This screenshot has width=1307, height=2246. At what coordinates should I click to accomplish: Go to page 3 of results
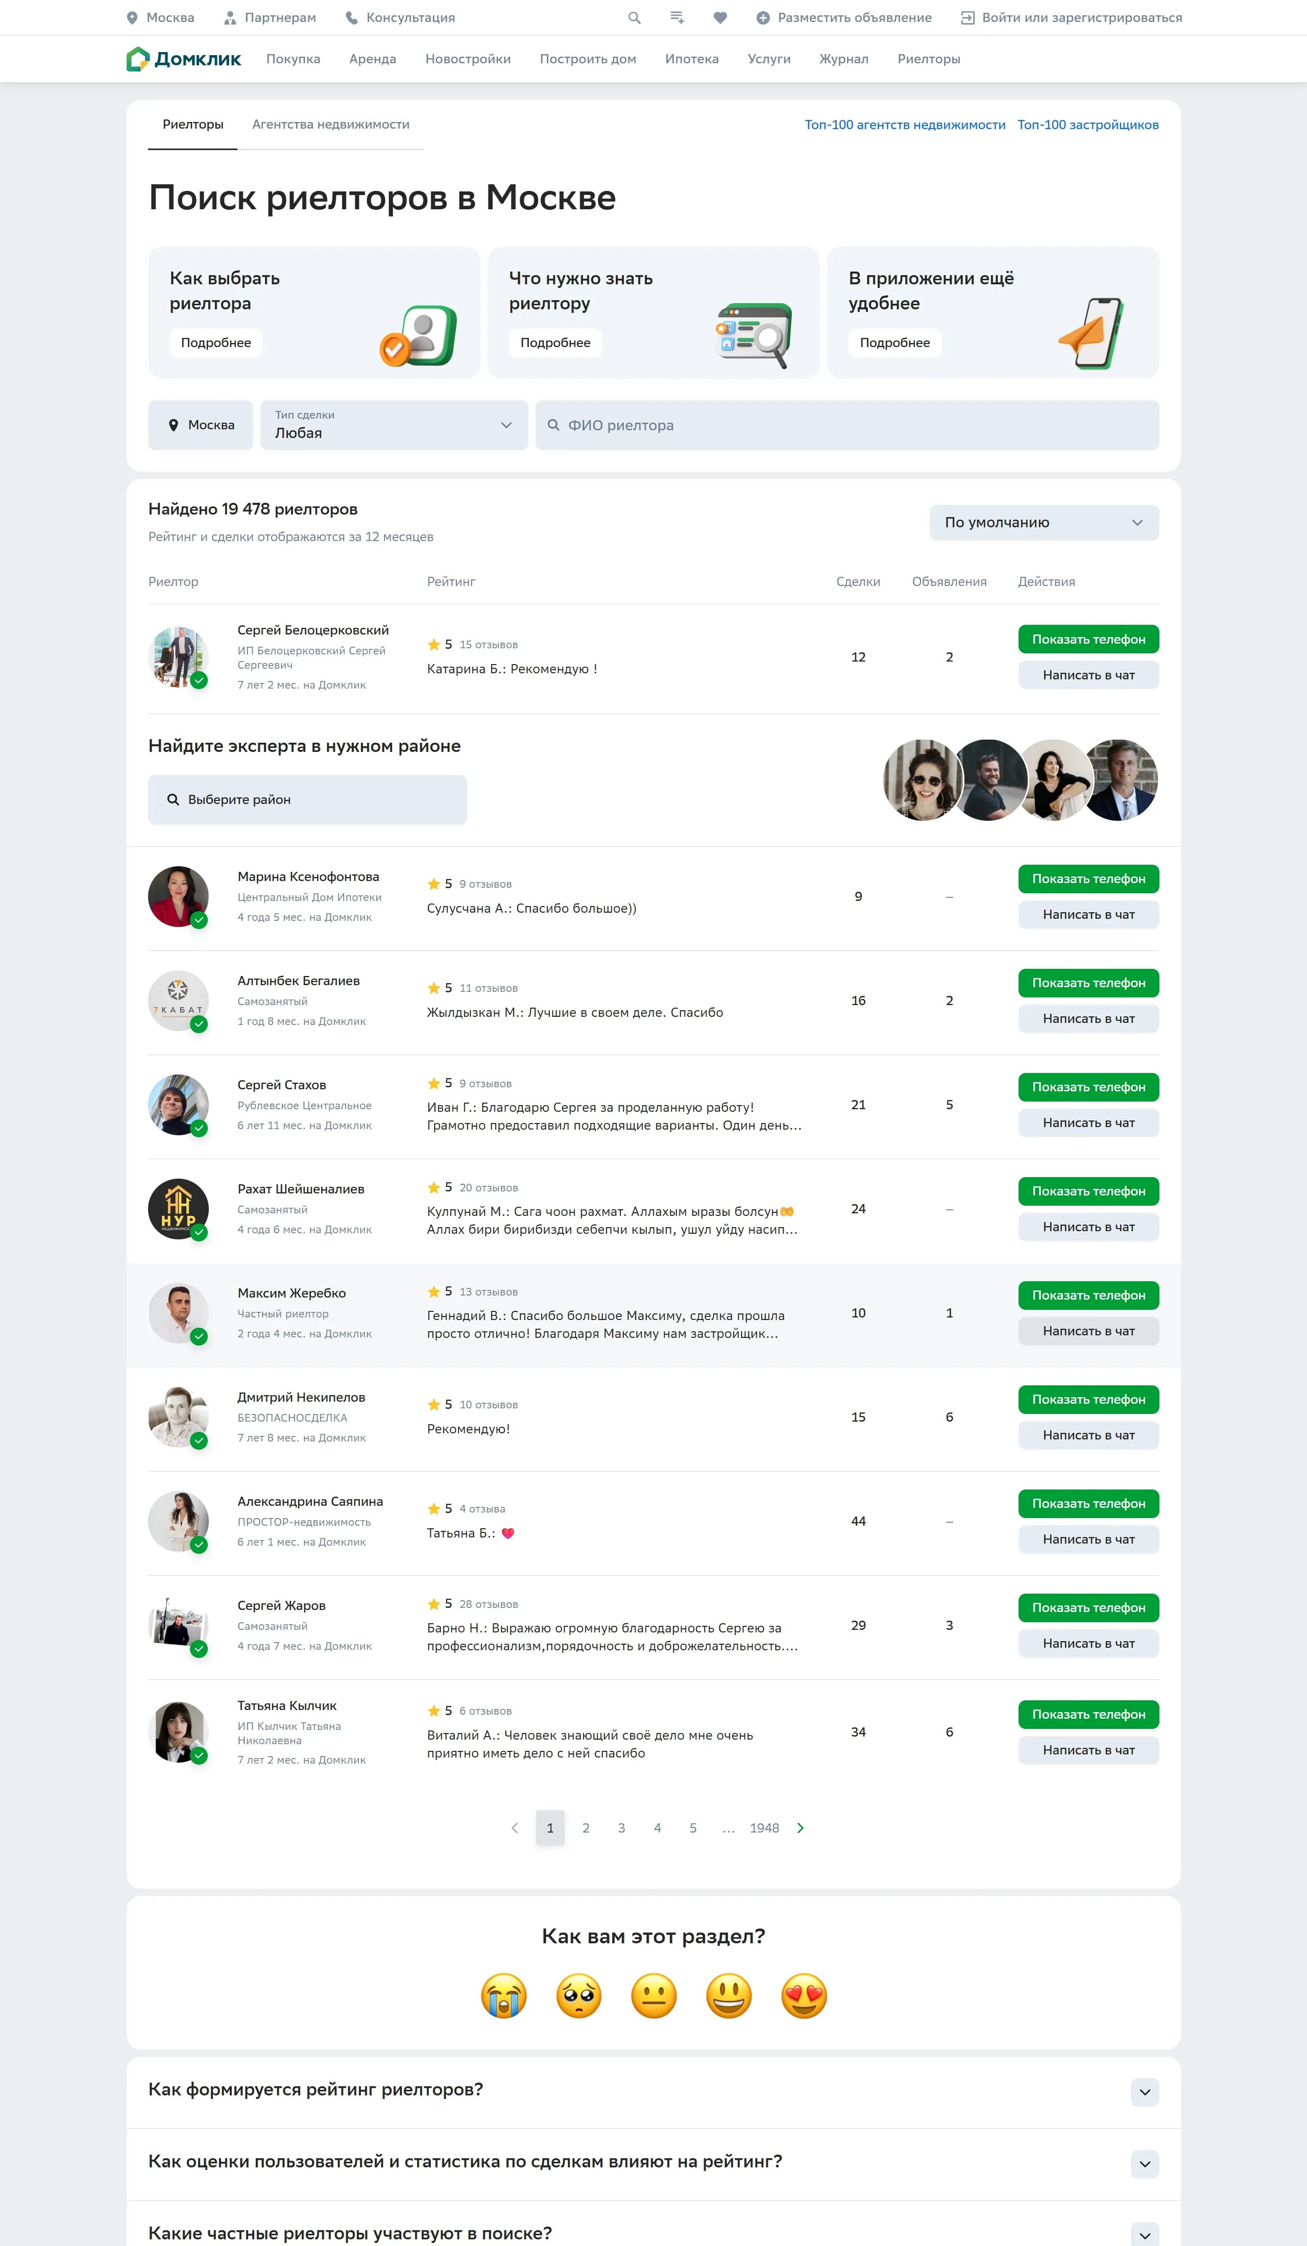tap(621, 1828)
